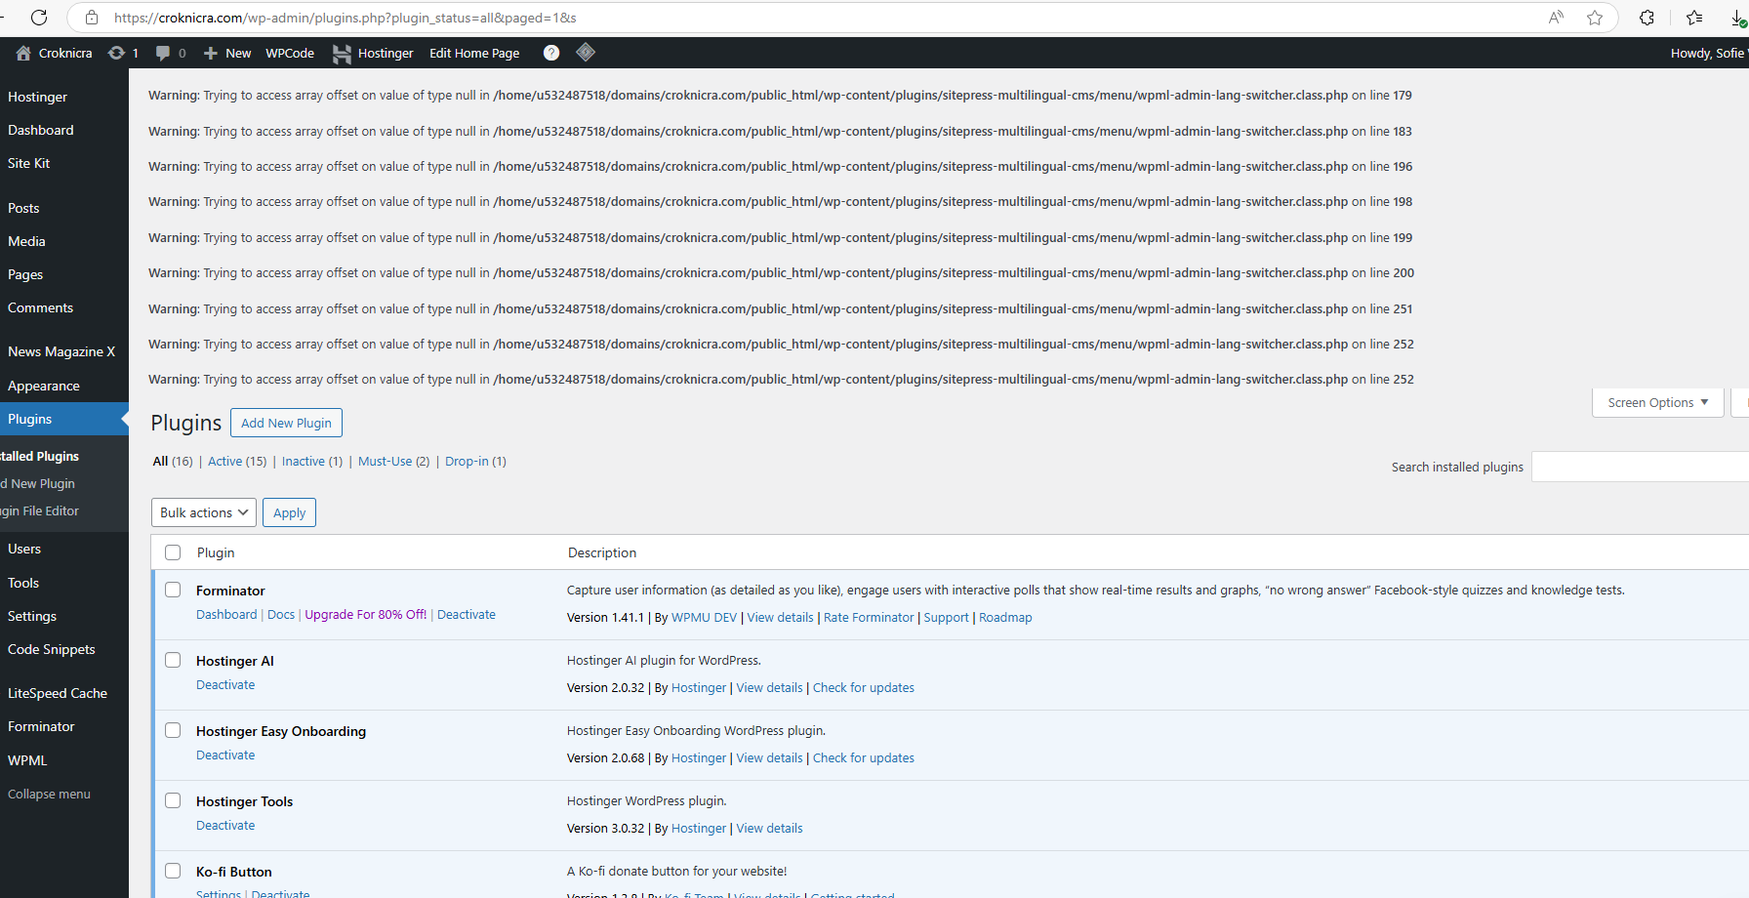Open comments bubble icon in admin bar
Viewport: 1749px width, 898px height.
click(x=163, y=53)
